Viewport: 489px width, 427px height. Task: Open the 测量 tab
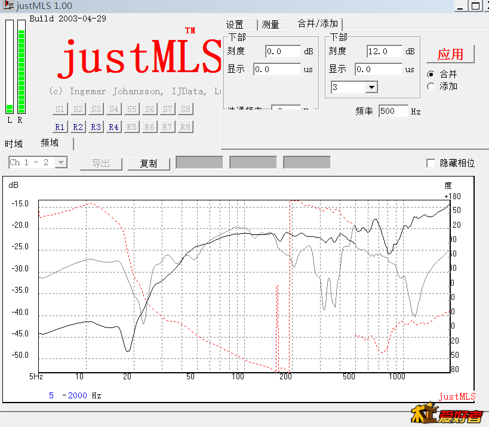[x=270, y=24]
